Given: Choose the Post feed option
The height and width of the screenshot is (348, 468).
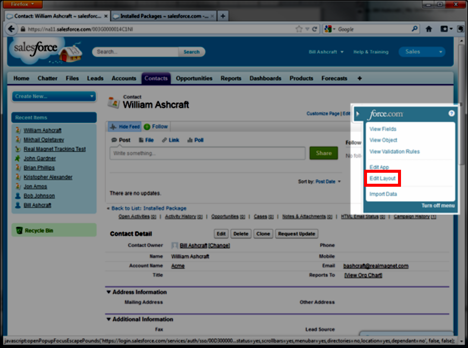Looking at the screenshot, I should (x=121, y=140).
